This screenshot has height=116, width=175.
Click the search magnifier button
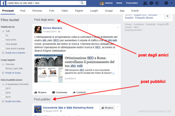click(x=82, y=3)
